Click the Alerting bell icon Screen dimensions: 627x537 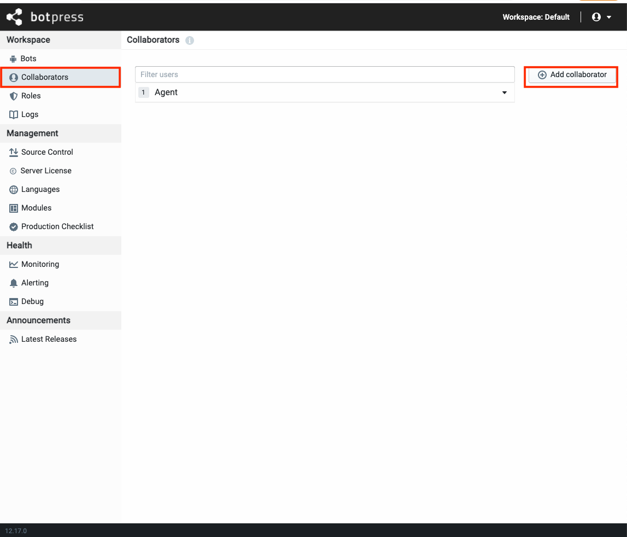[14, 283]
